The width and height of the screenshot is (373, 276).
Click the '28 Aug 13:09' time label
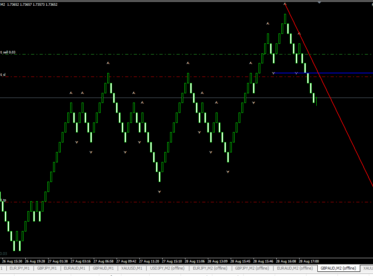pos(218,261)
